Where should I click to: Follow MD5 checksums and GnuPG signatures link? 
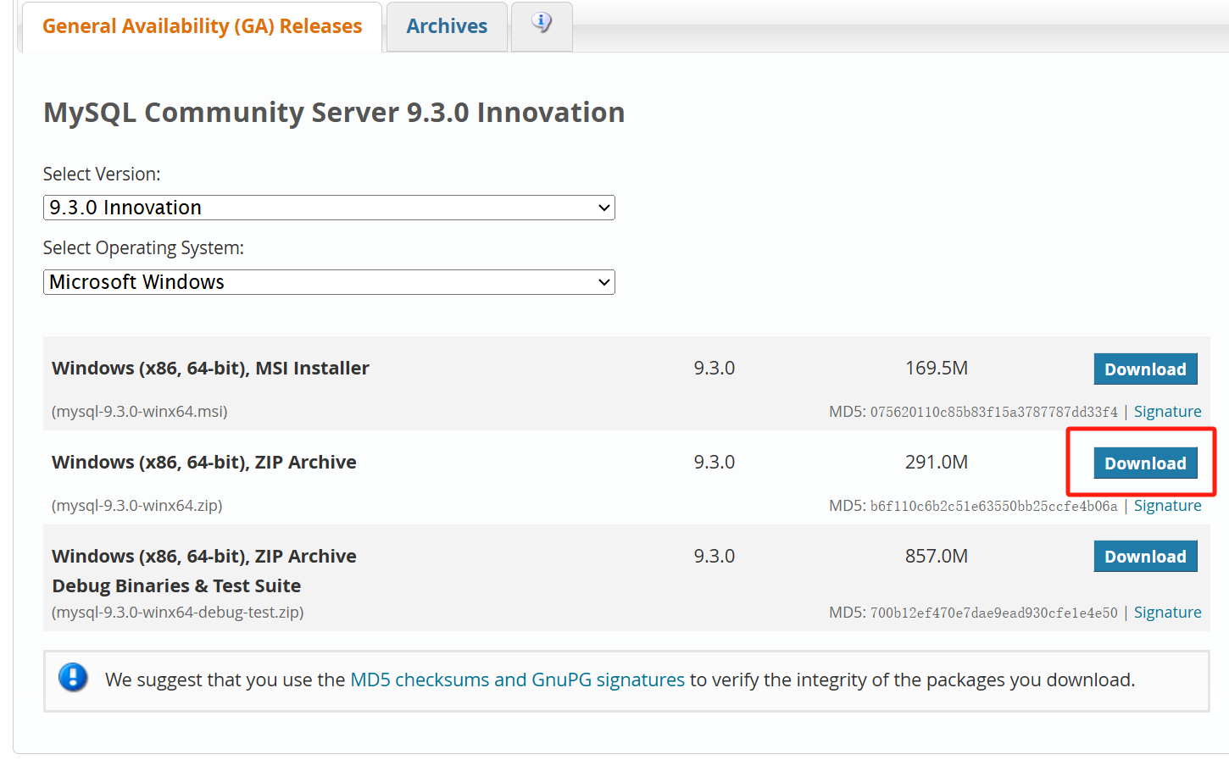click(x=517, y=680)
